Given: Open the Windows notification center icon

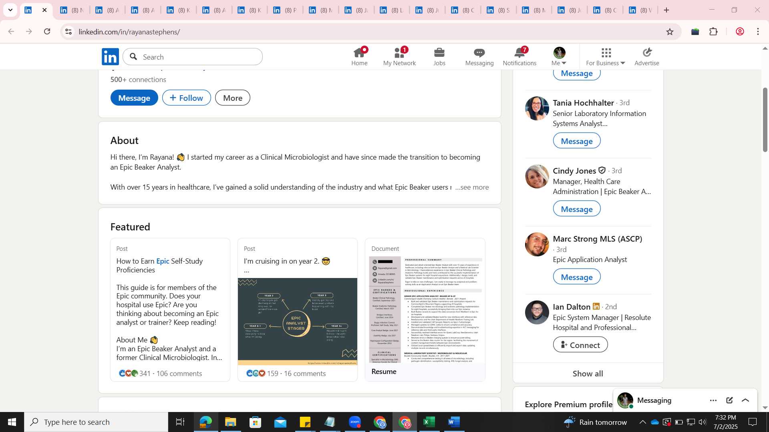Looking at the screenshot, I should point(753,422).
